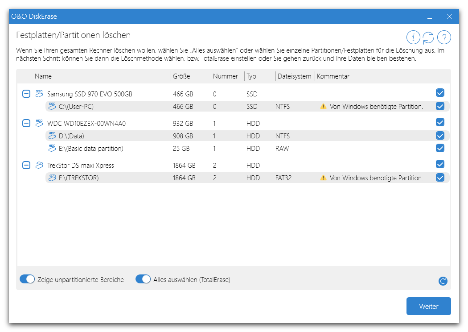468x332 pixels.
Task: Click the FAT32 file system value
Action: [283, 178]
